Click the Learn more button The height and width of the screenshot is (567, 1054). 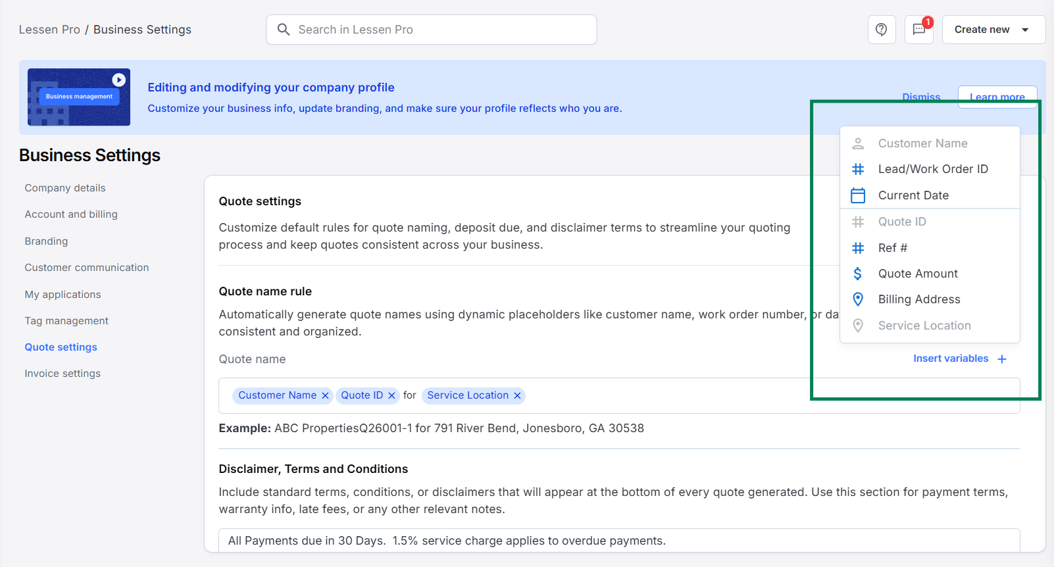tap(997, 97)
